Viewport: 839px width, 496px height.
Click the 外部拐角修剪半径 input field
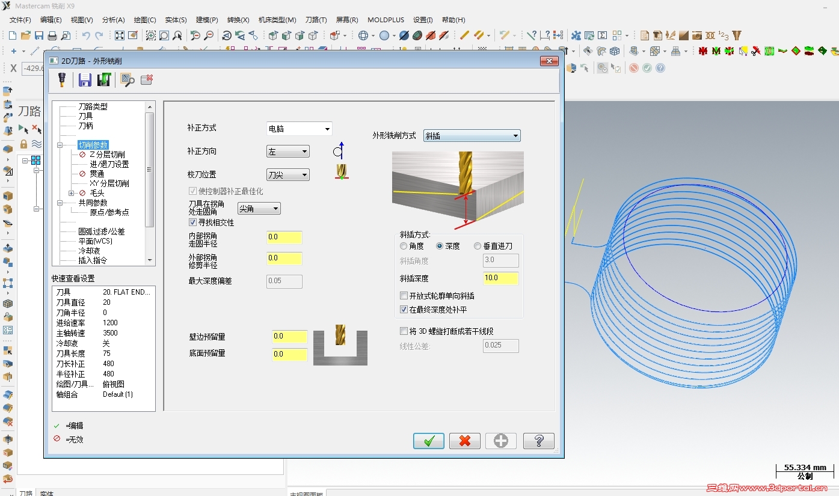(284, 259)
